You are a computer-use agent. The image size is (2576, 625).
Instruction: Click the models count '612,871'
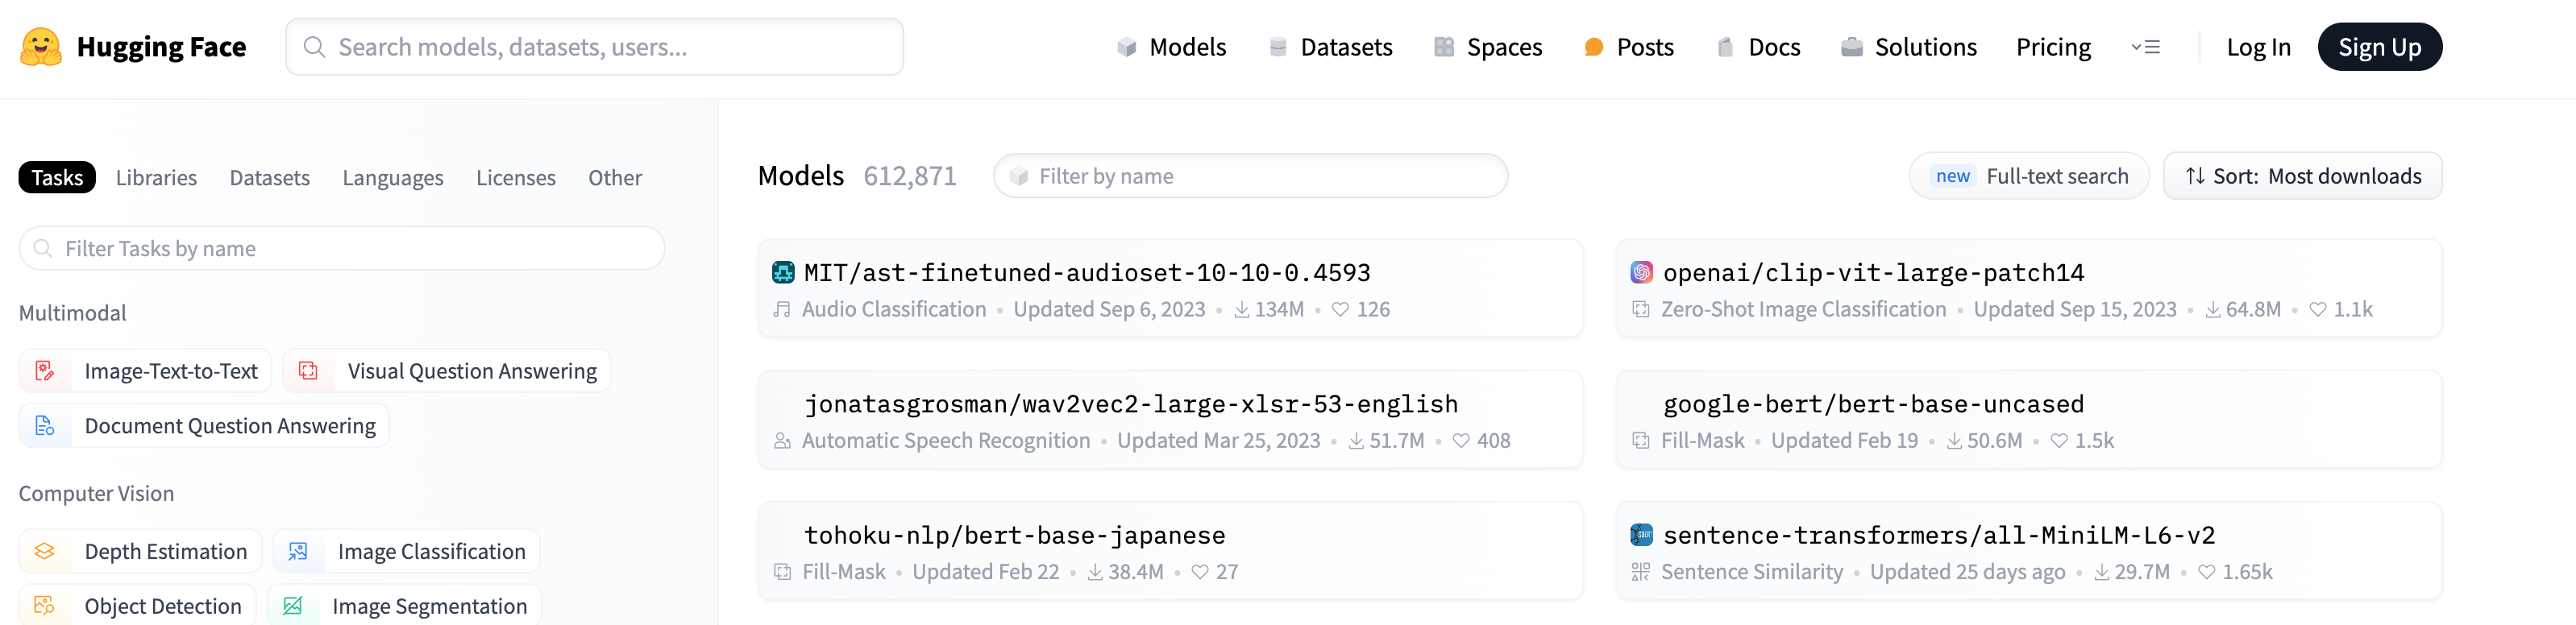[x=910, y=176]
